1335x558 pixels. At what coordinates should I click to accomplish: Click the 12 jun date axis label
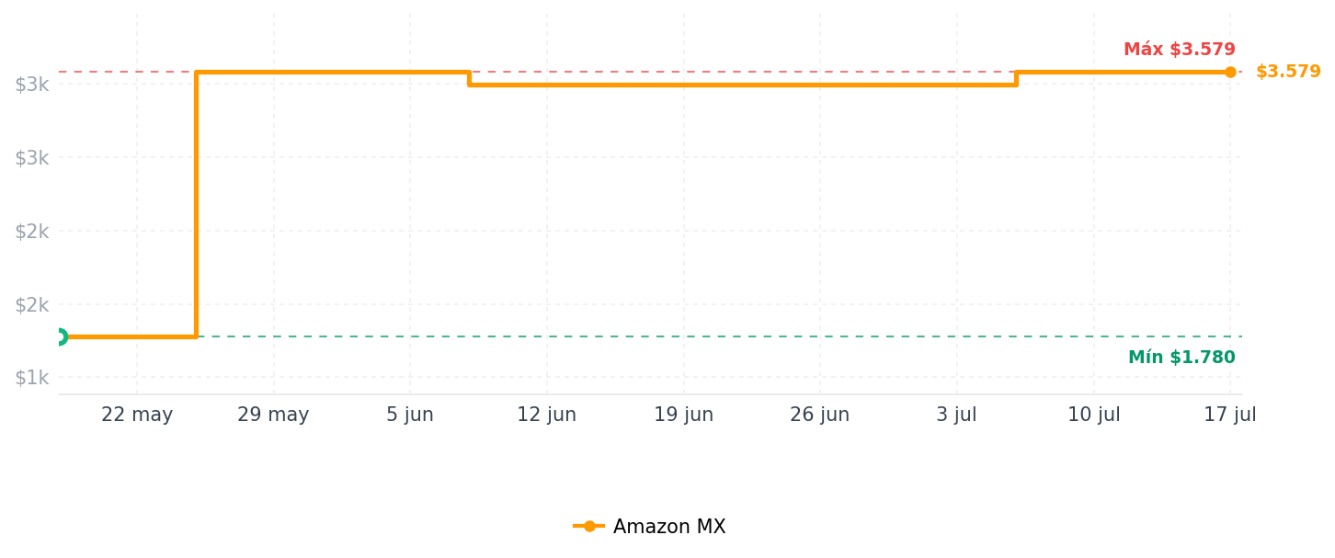click(547, 415)
